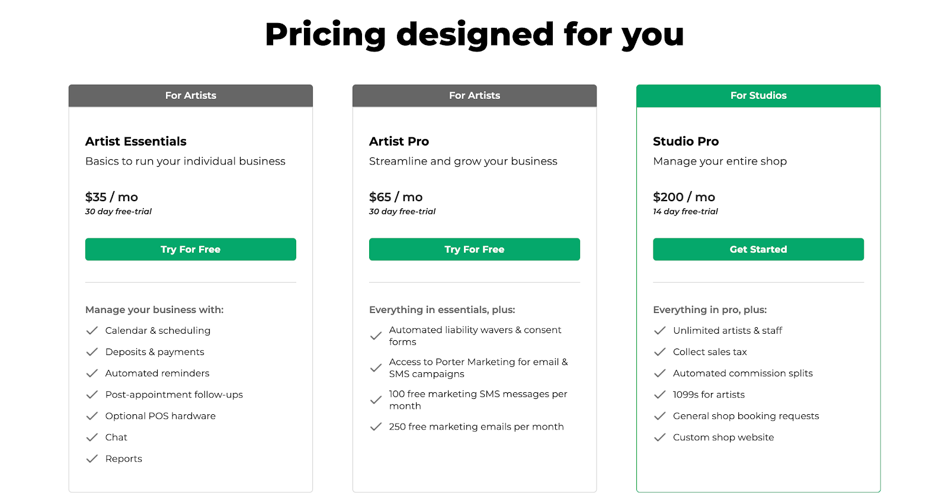Select the 30 day free-trial text under Artist Pro
This screenshot has height=500, width=948.
pyautogui.click(x=402, y=211)
